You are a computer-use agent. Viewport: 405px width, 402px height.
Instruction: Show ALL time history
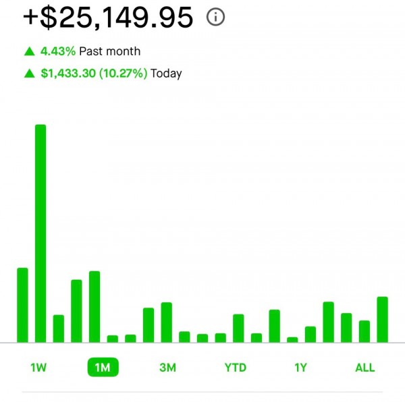point(364,368)
